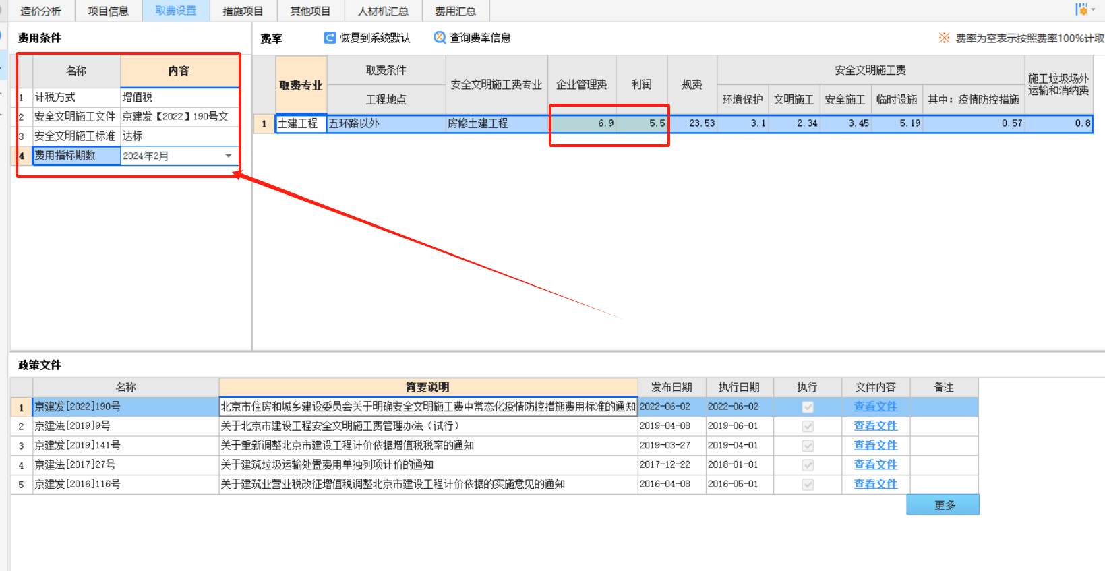
Task: Select the 土建工程 cell in 取费专业
Action: (x=301, y=123)
